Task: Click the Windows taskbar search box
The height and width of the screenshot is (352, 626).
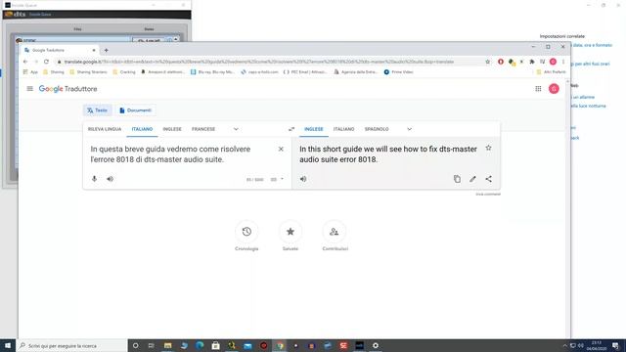Action: tap(71, 345)
